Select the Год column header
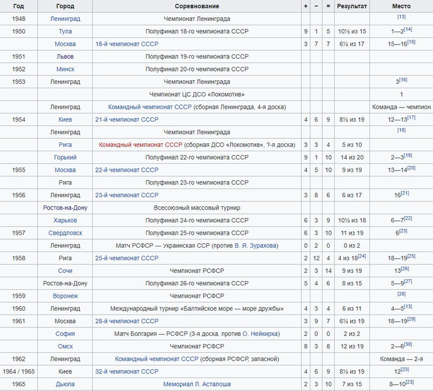Image resolution: width=433 pixels, height=391 pixels. coord(19,6)
